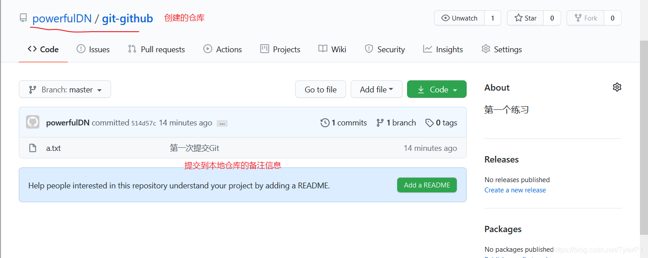The image size is (648, 258).
Task: Click the About description 第一个练习
Action: click(506, 110)
